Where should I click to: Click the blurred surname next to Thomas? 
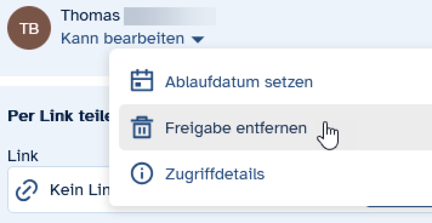click(169, 16)
